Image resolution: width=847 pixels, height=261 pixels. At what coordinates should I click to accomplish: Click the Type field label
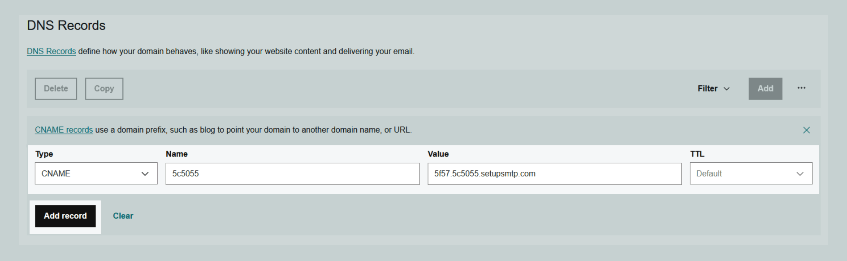[x=44, y=154]
